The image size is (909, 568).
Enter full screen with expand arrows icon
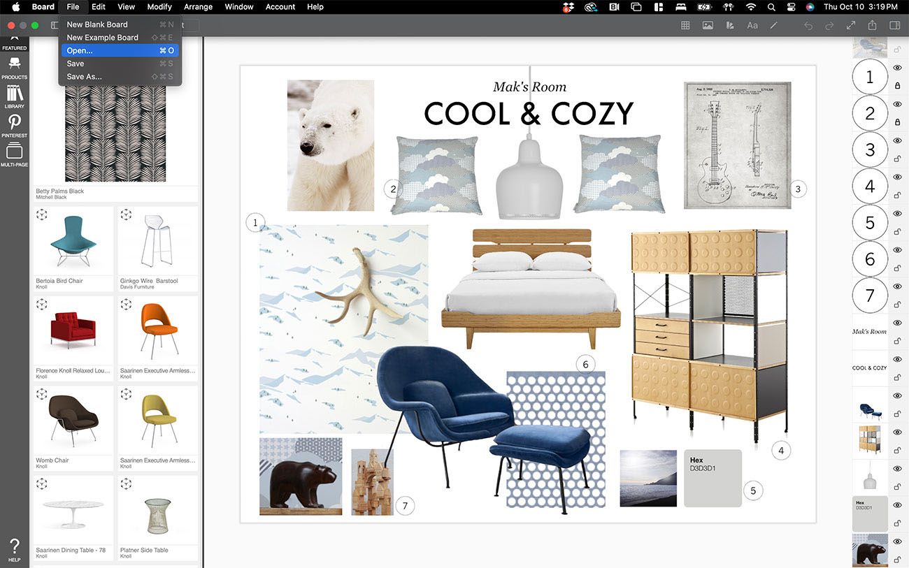[850, 25]
